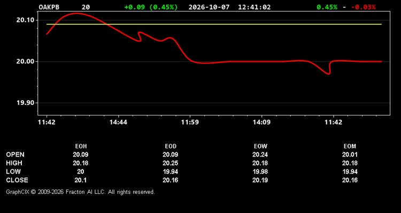Screen dimensions: 401x213
Task: Open the GraphCIX copyright notice link
Action: (80, 192)
